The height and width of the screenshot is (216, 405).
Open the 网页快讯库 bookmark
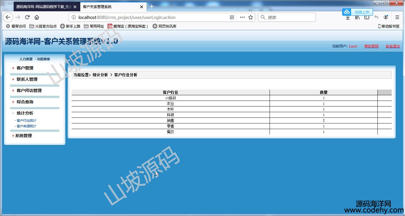coord(164,26)
